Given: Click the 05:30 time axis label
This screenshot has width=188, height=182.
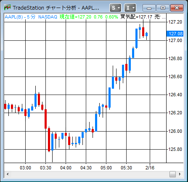Looking at the screenshot, I should pos(126,168).
